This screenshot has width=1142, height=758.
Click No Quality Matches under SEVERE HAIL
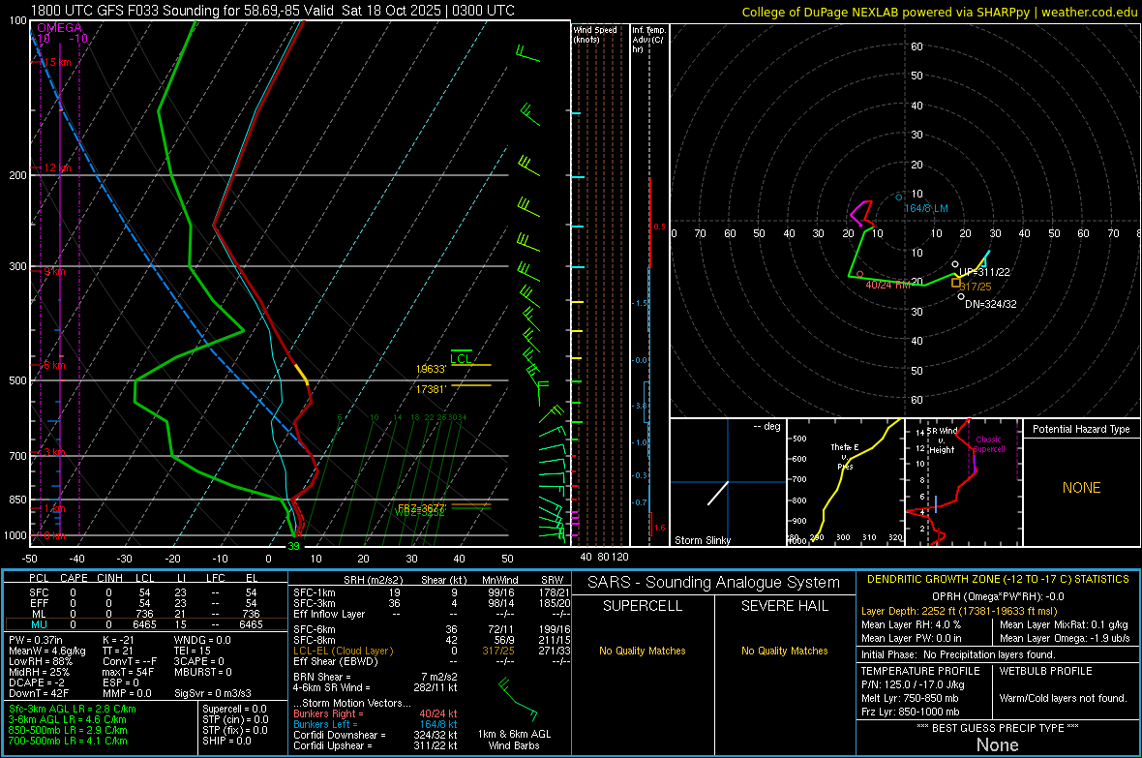784,651
